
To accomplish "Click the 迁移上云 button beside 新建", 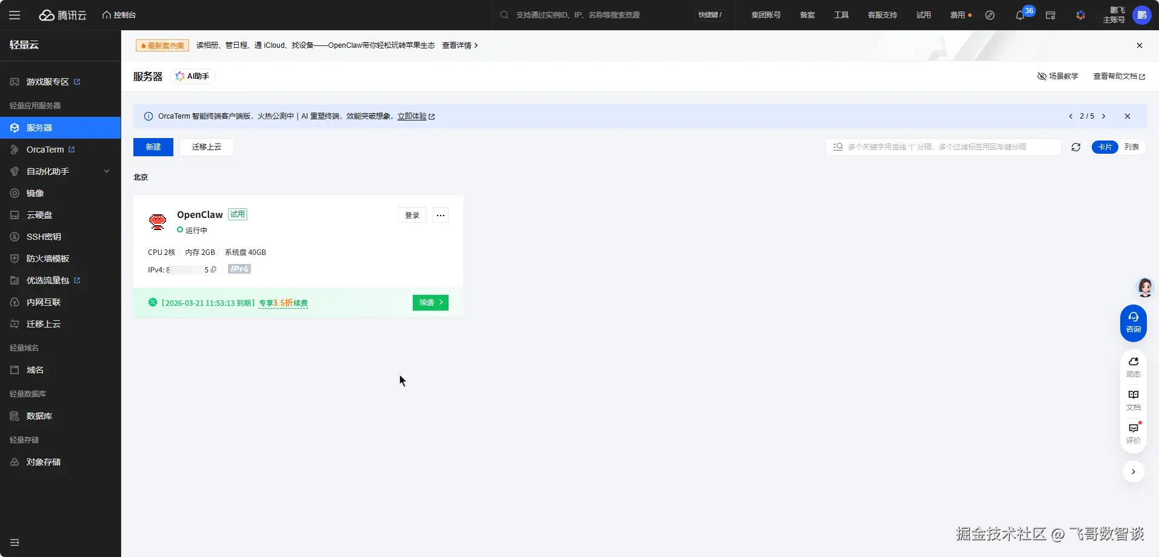I will [x=207, y=147].
